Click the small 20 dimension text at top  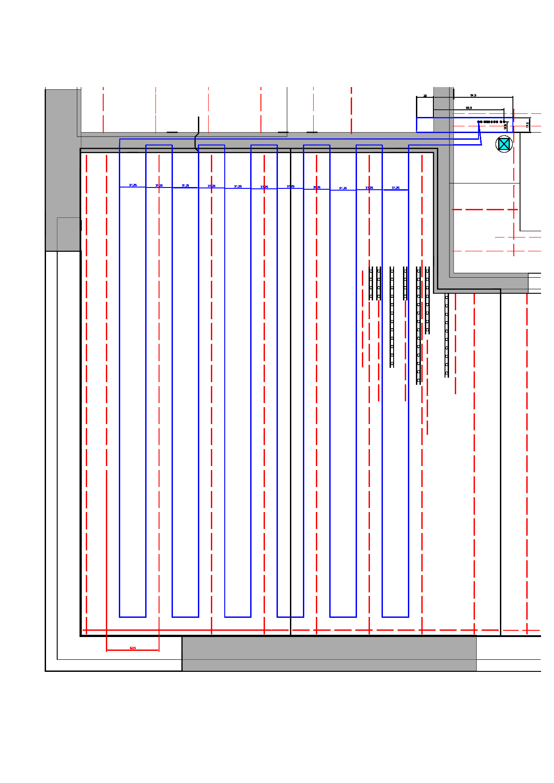point(425,96)
